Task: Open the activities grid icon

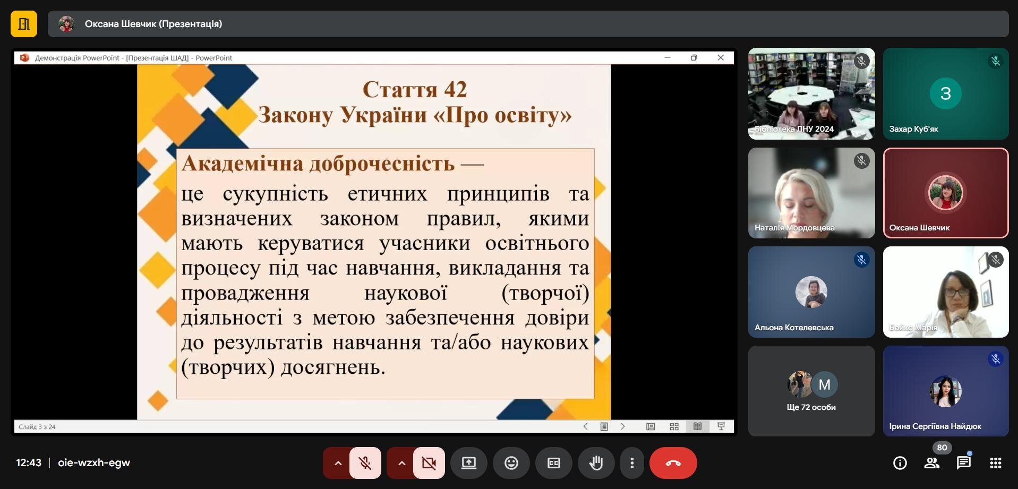Action: (996, 463)
